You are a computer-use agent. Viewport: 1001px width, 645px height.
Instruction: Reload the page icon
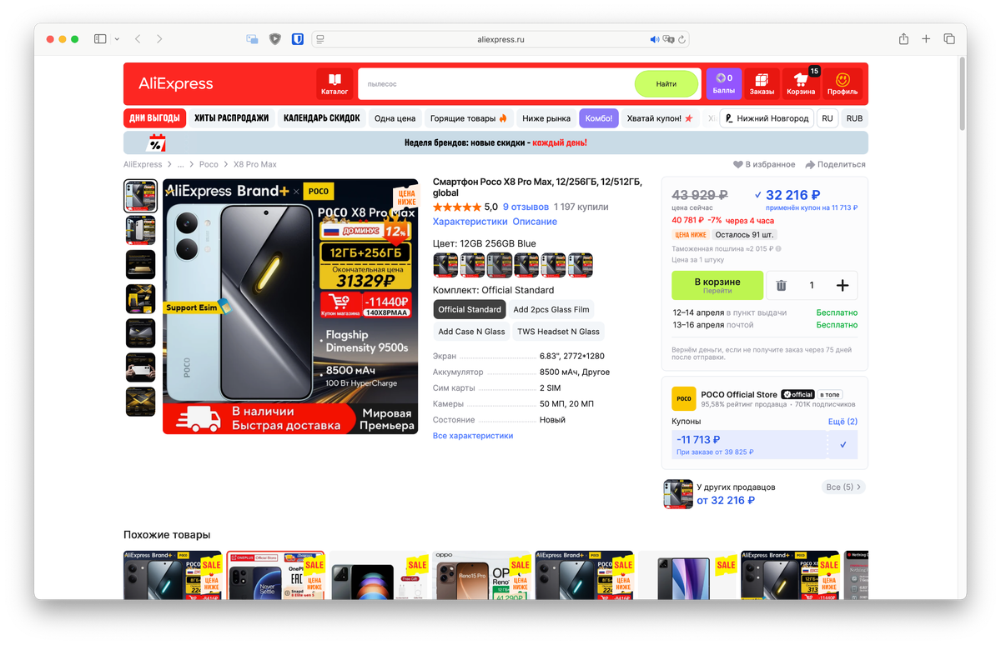click(682, 39)
